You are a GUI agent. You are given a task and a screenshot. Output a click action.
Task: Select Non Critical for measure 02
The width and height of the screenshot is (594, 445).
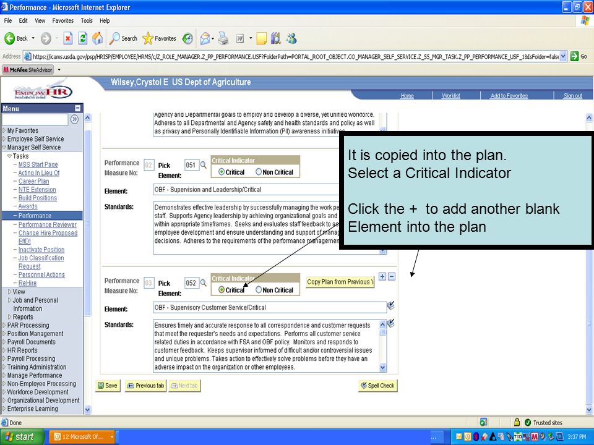click(259, 172)
